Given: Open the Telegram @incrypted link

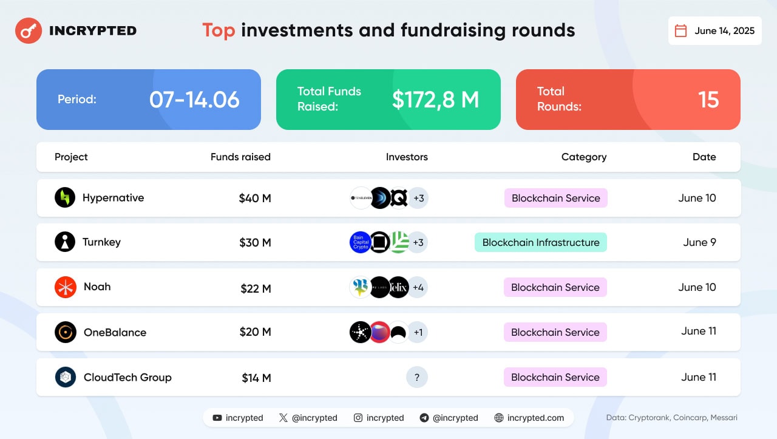Looking at the screenshot, I should [x=449, y=418].
